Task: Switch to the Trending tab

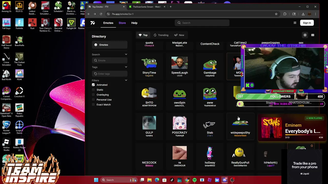Action: click(161, 35)
